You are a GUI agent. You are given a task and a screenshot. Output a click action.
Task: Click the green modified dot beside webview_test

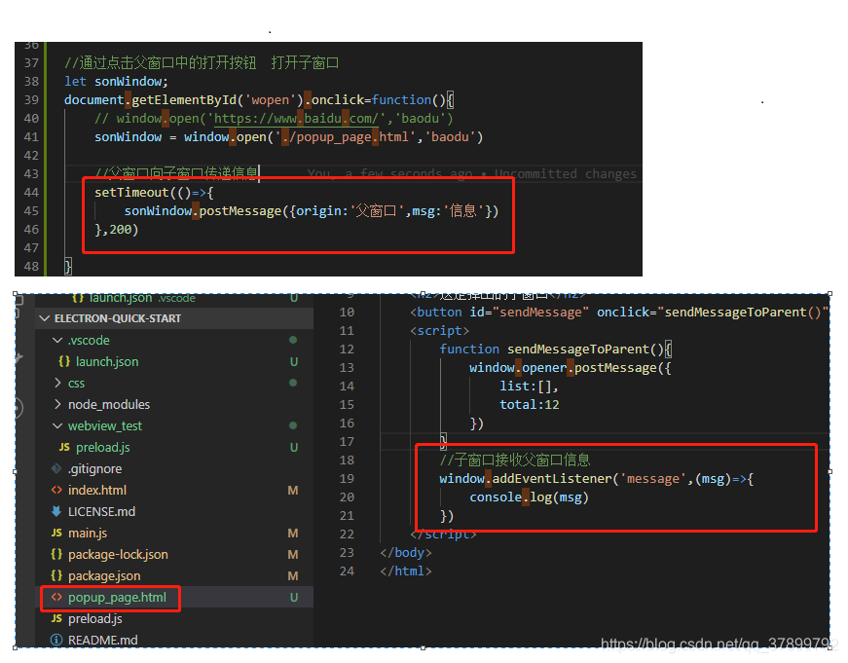click(293, 425)
